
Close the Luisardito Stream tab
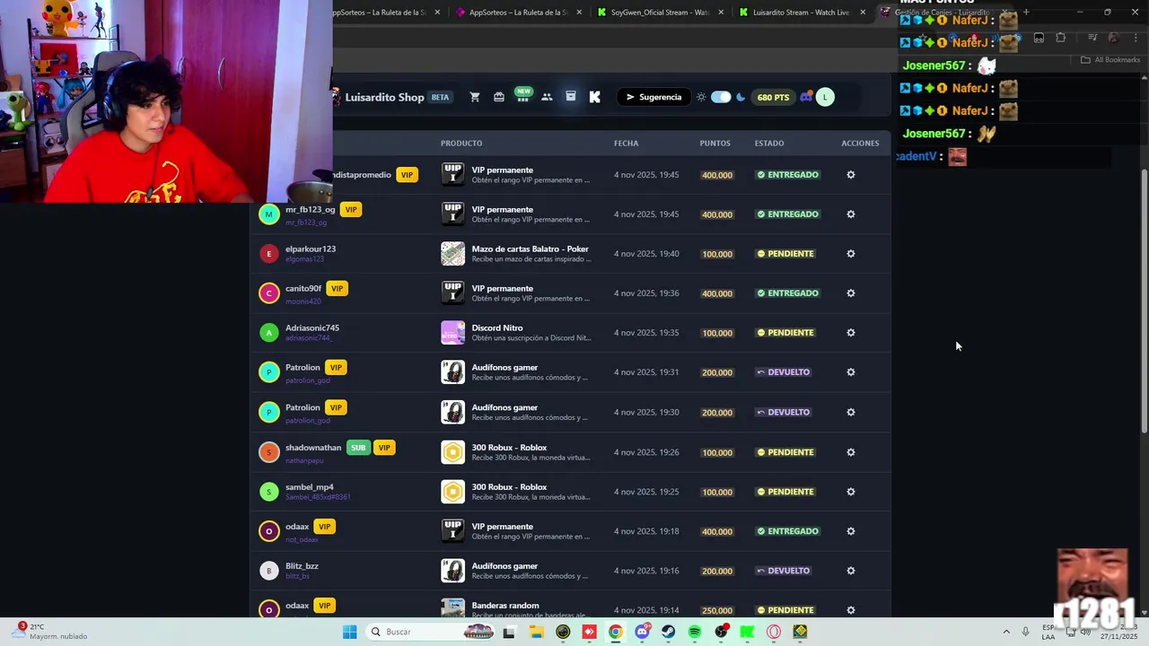click(x=863, y=13)
